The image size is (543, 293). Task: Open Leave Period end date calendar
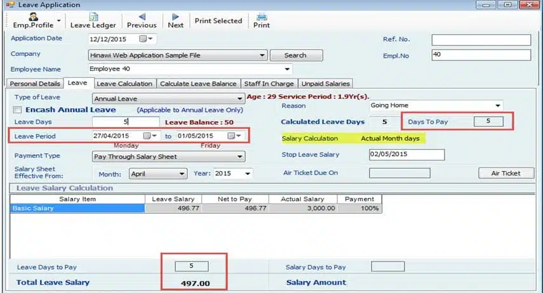[x=232, y=136]
